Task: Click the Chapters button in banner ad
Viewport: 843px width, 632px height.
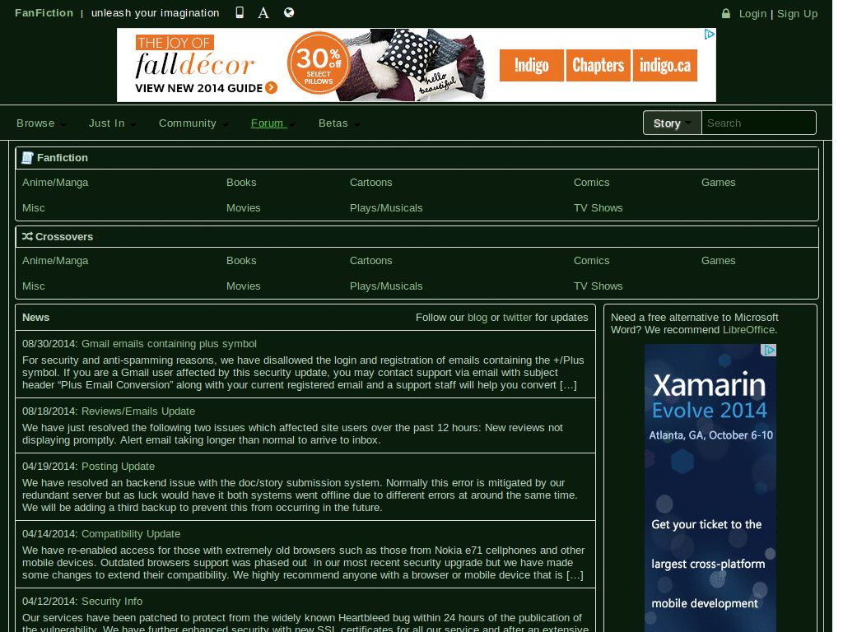Action: pos(598,66)
